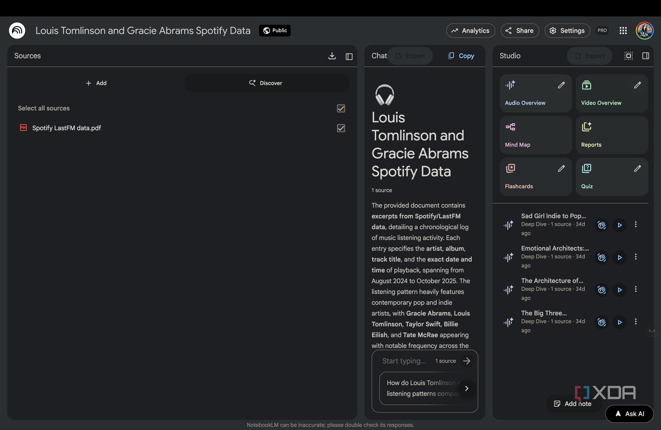Edit Audio Overview settings with the pencil icon
Screen dimensions: 661x430
pos(561,85)
